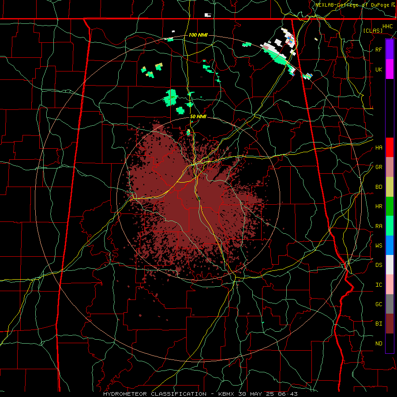The height and width of the screenshot is (397, 397).
Task: Click the magenta UK color swatch
Action: (x=390, y=69)
